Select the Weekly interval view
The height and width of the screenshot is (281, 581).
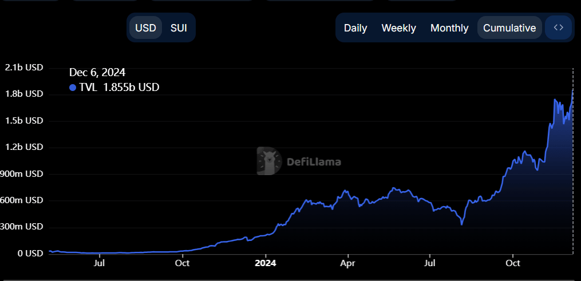[x=398, y=27]
